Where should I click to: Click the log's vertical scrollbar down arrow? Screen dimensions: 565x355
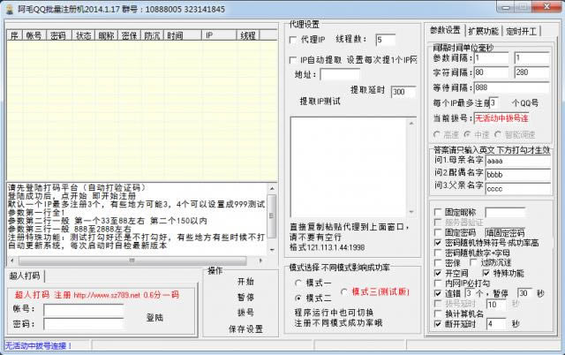tap(272, 250)
